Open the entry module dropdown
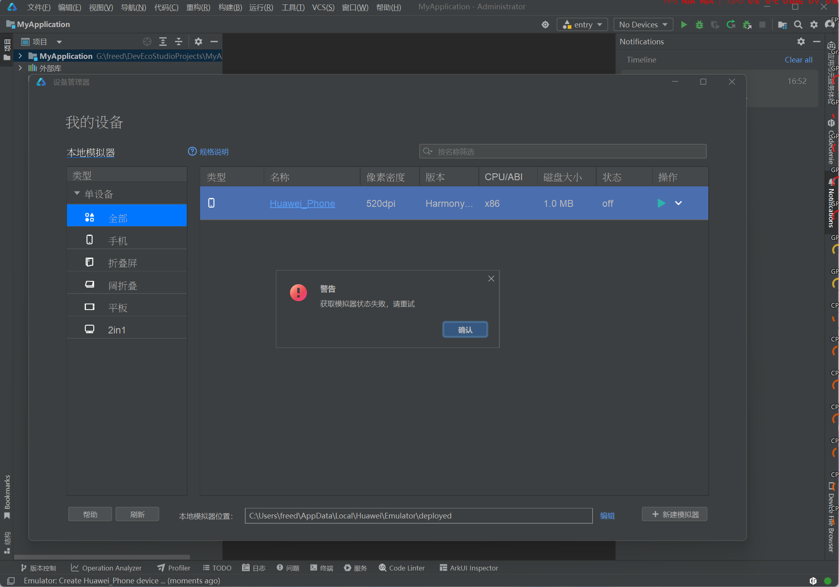This screenshot has height=587, width=839. [582, 25]
